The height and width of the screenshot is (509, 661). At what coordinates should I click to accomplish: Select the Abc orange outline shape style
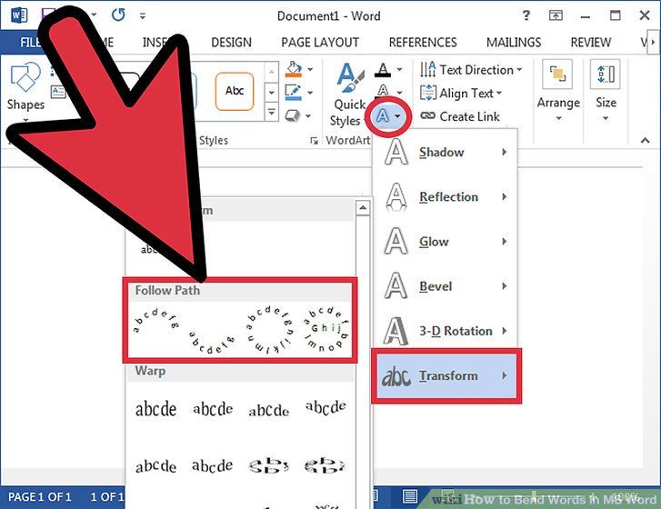235,91
